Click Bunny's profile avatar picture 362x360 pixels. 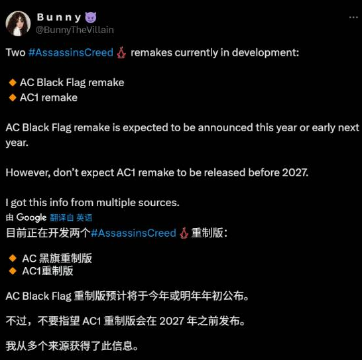pyautogui.click(x=18, y=23)
